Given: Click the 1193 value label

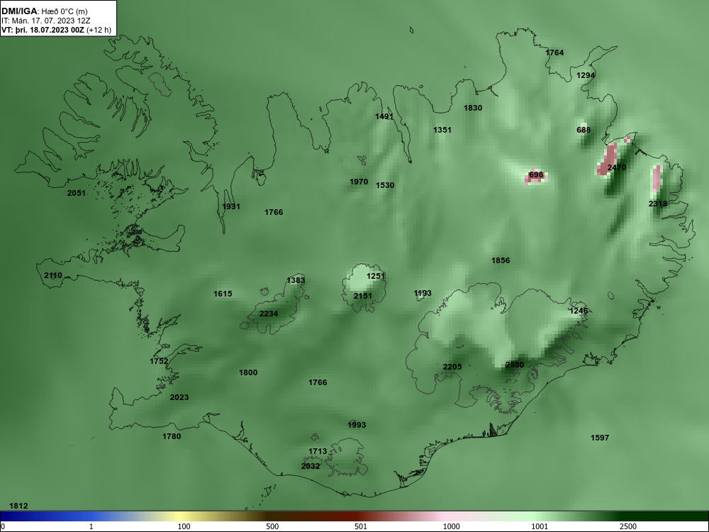Looking at the screenshot, I should click(423, 293).
